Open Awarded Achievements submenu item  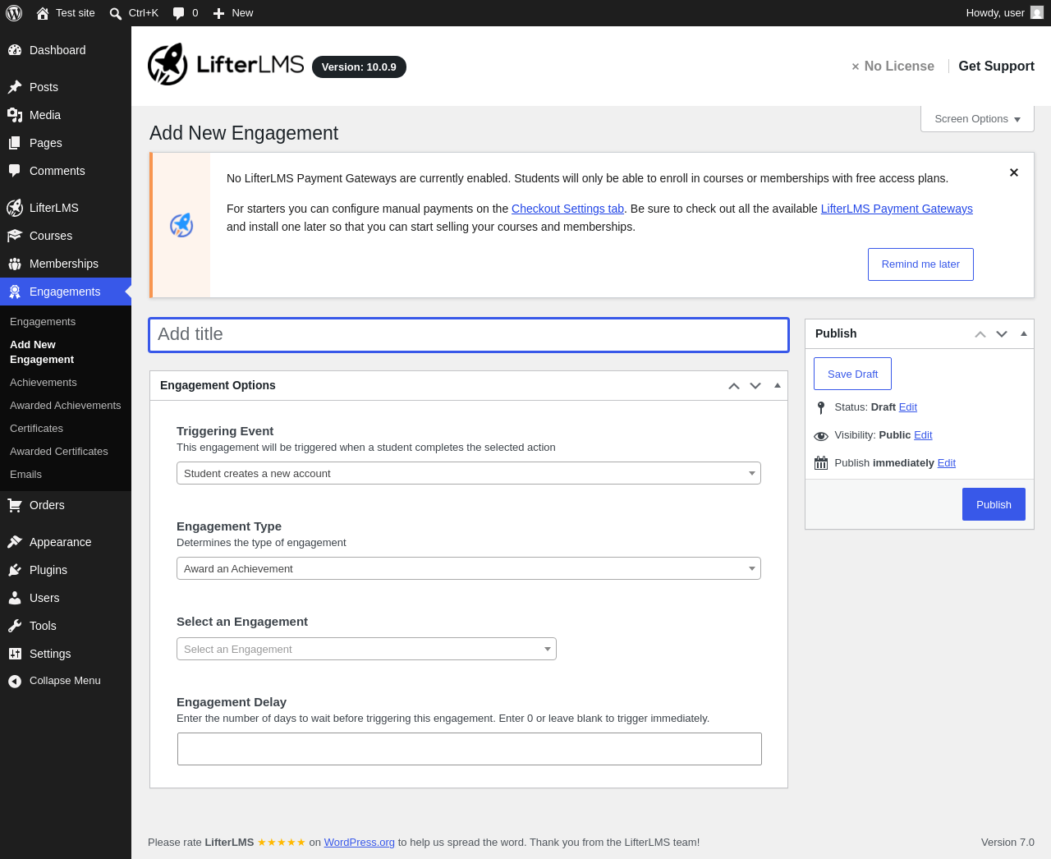[x=66, y=406]
